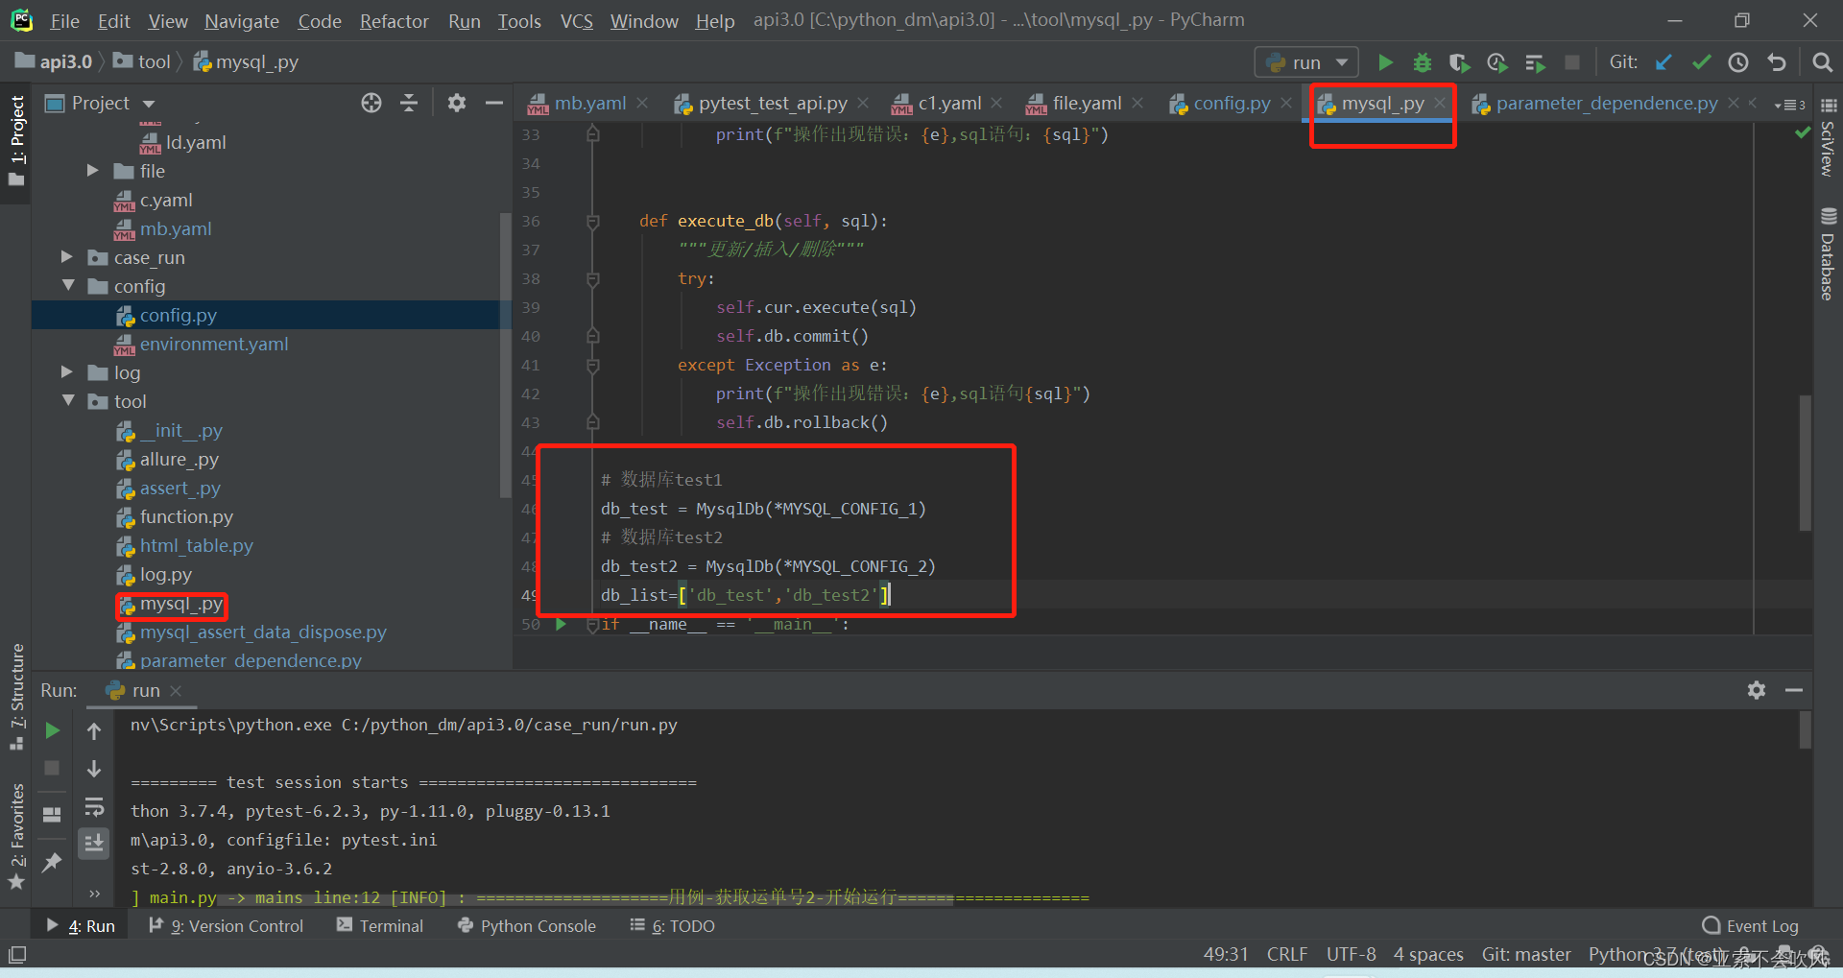Open the profiler run icon
The image size is (1843, 978).
point(1496,62)
